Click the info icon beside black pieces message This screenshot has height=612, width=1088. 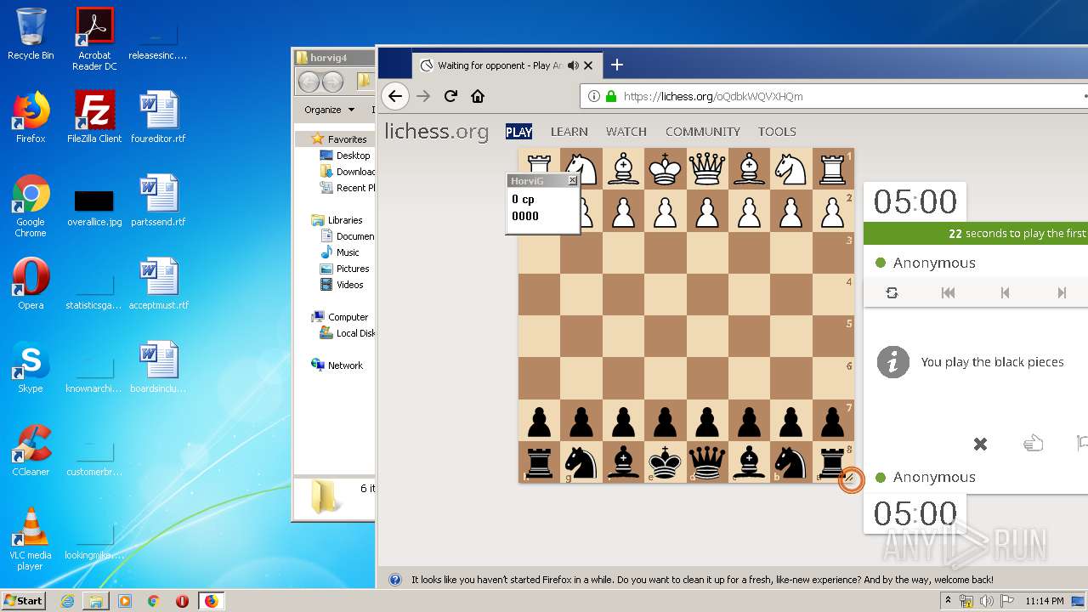tap(892, 362)
